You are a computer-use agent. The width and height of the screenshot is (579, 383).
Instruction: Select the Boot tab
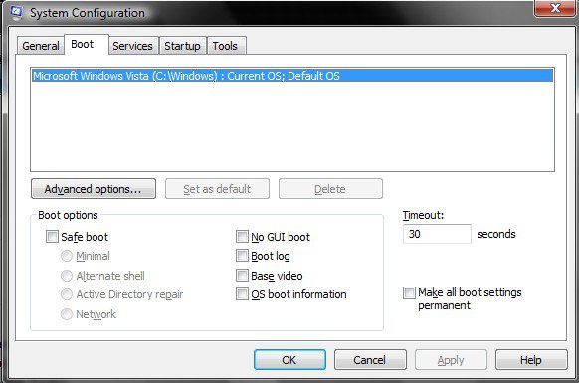click(87, 45)
